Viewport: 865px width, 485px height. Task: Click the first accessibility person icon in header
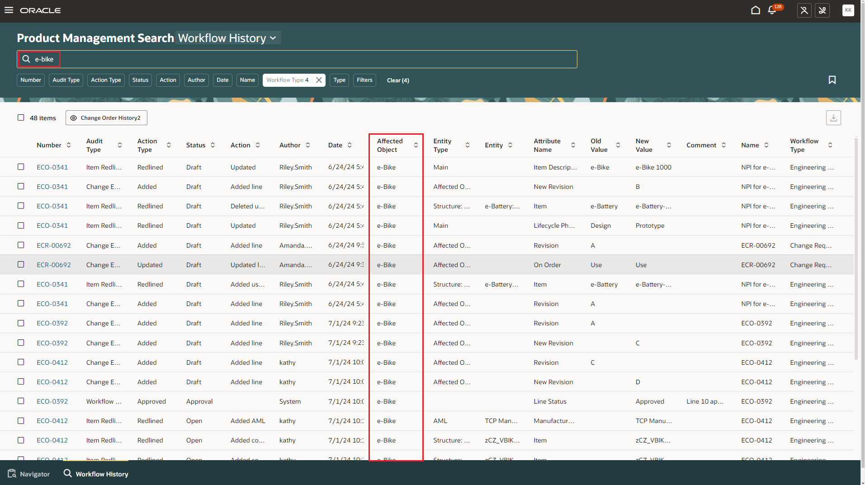coord(804,10)
